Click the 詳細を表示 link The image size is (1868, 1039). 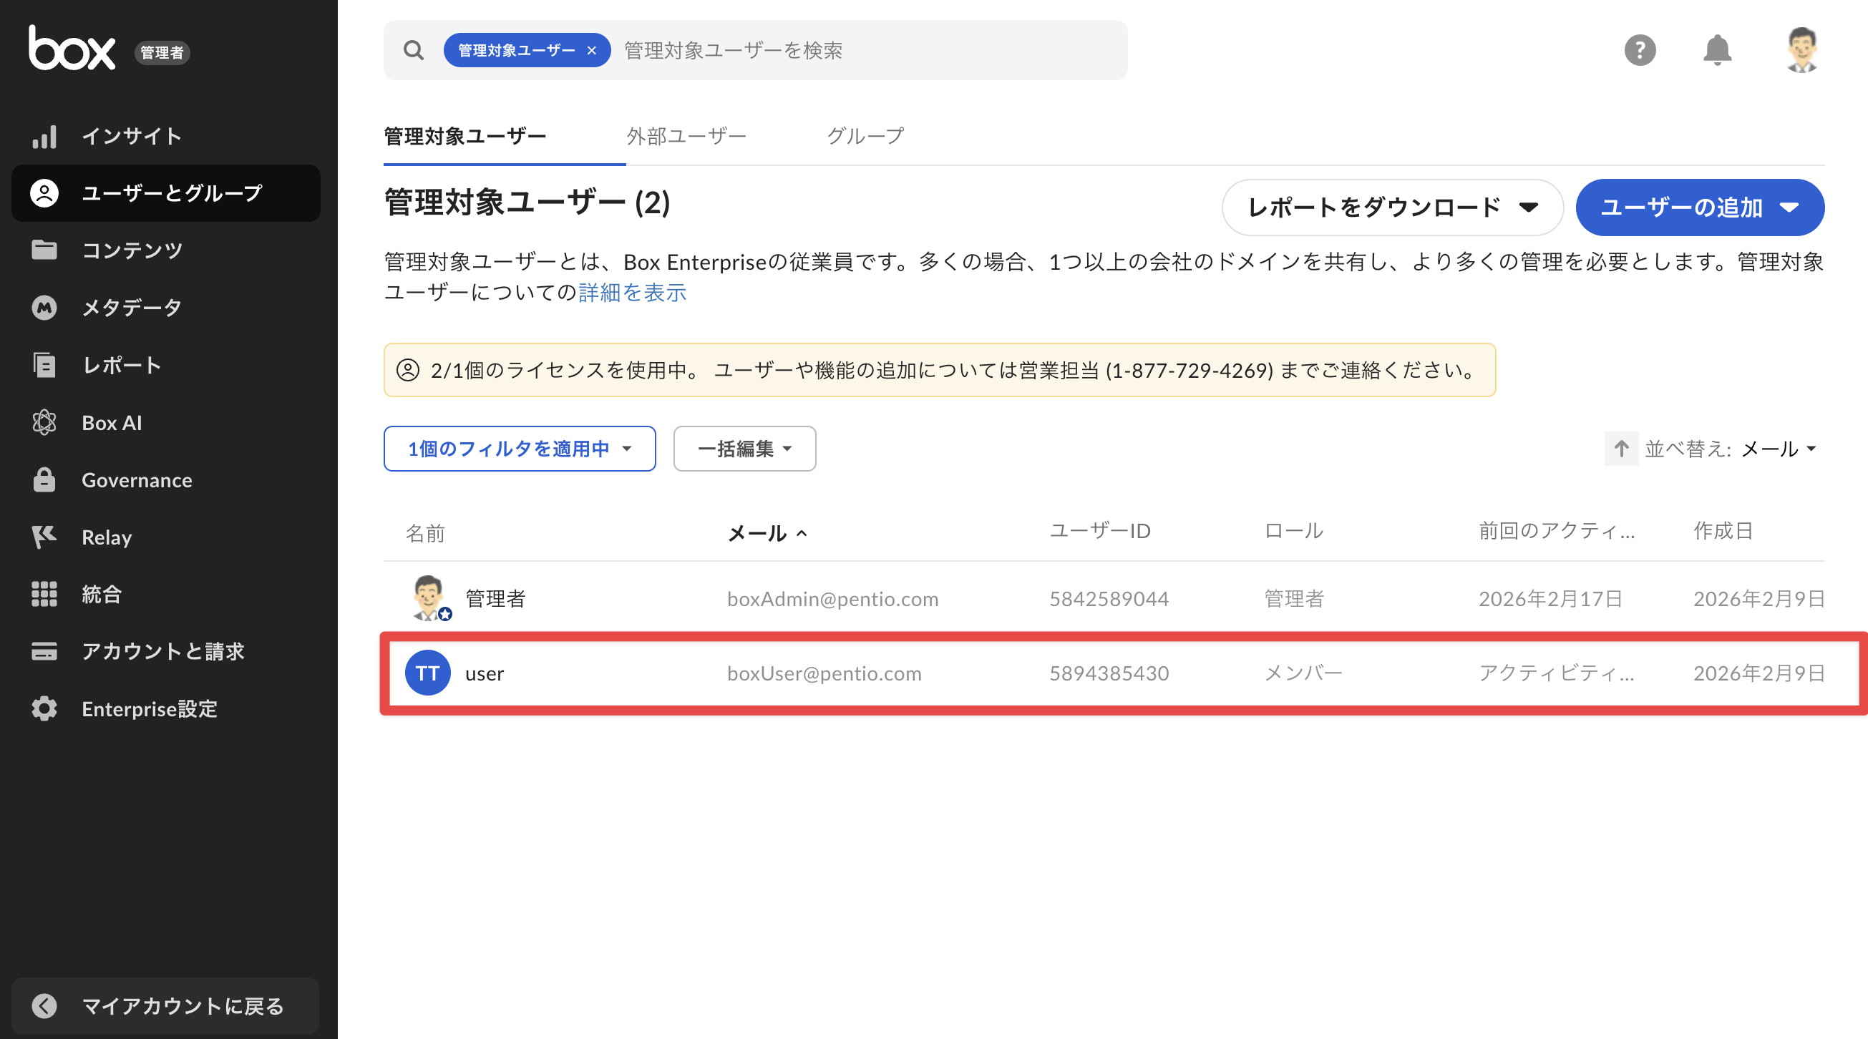[633, 292]
